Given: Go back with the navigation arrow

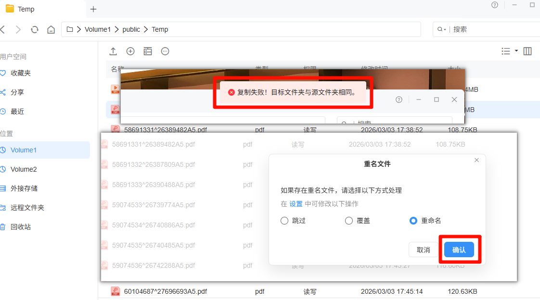Looking at the screenshot, I should point(3,30).
